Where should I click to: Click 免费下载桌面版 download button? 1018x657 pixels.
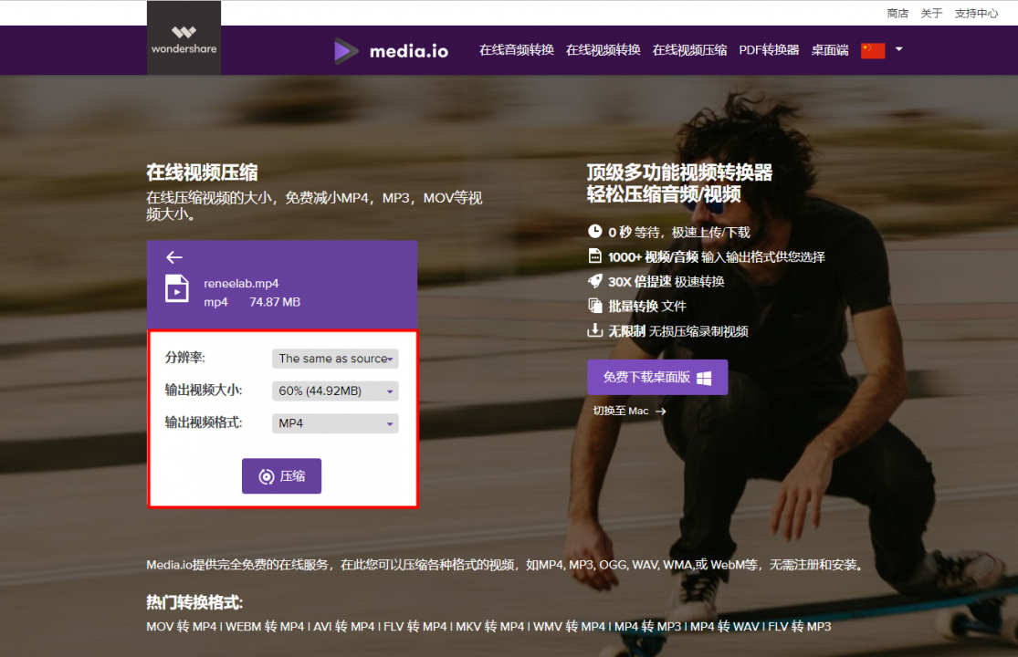pos(657,378)
